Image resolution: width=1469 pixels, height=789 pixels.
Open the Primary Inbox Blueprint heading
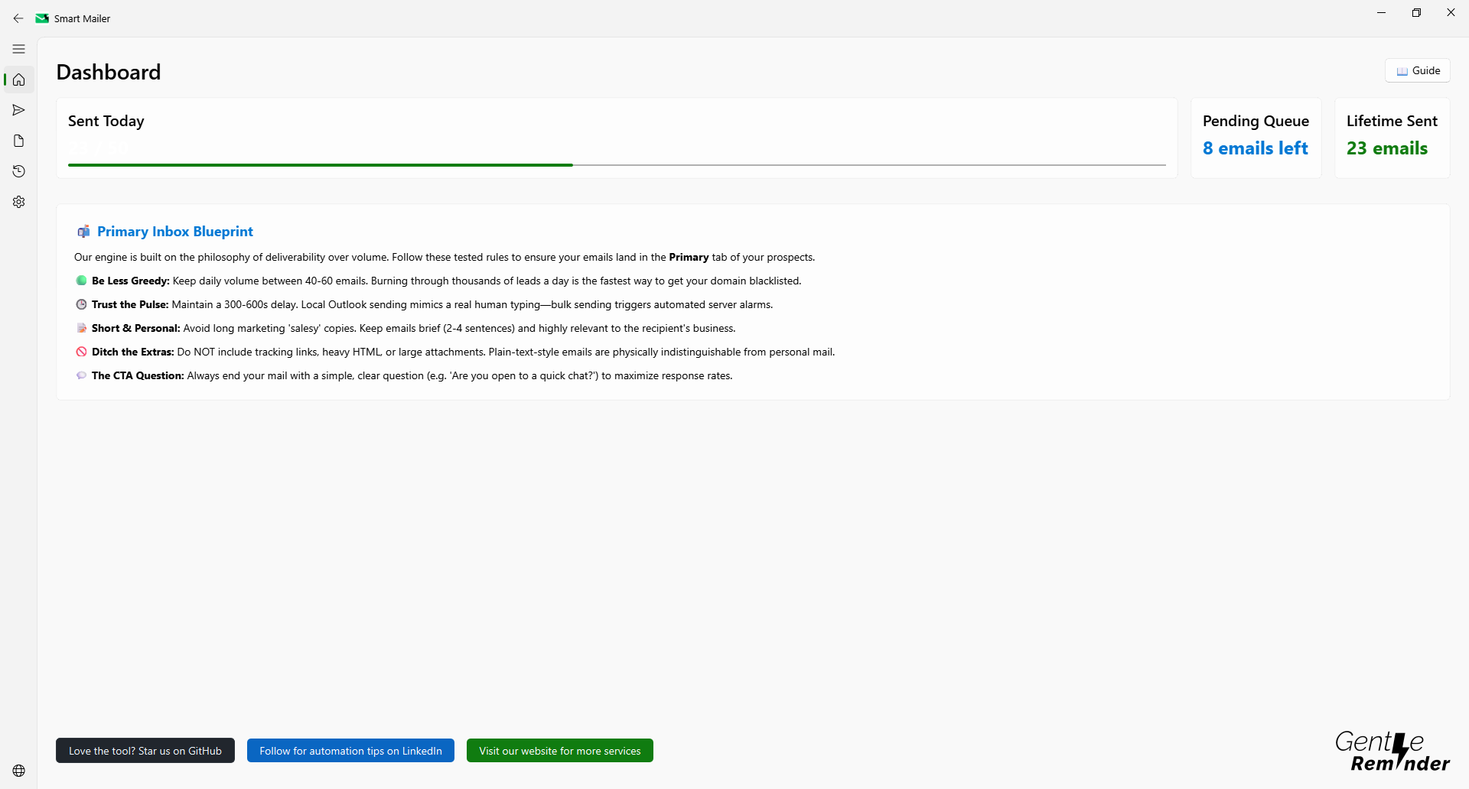point(175,231)
